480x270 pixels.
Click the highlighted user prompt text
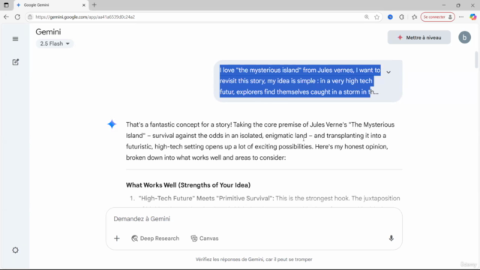[x=300, y=81]
